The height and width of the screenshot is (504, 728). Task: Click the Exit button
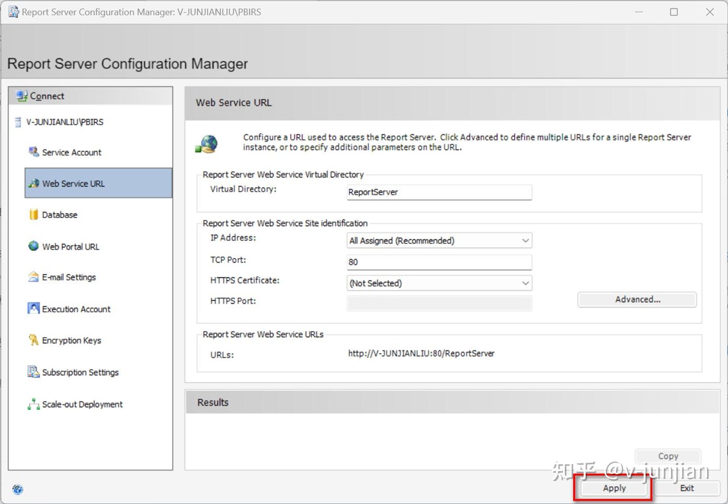point(687,488)
